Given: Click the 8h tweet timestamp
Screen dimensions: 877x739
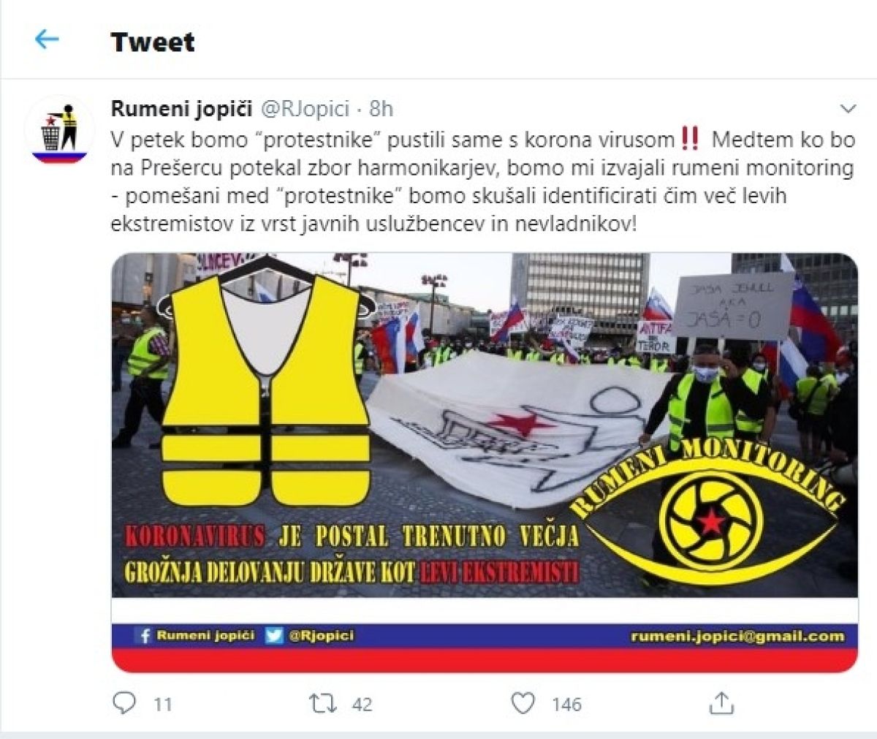Looking at the screenshot, I should [381, 109].
